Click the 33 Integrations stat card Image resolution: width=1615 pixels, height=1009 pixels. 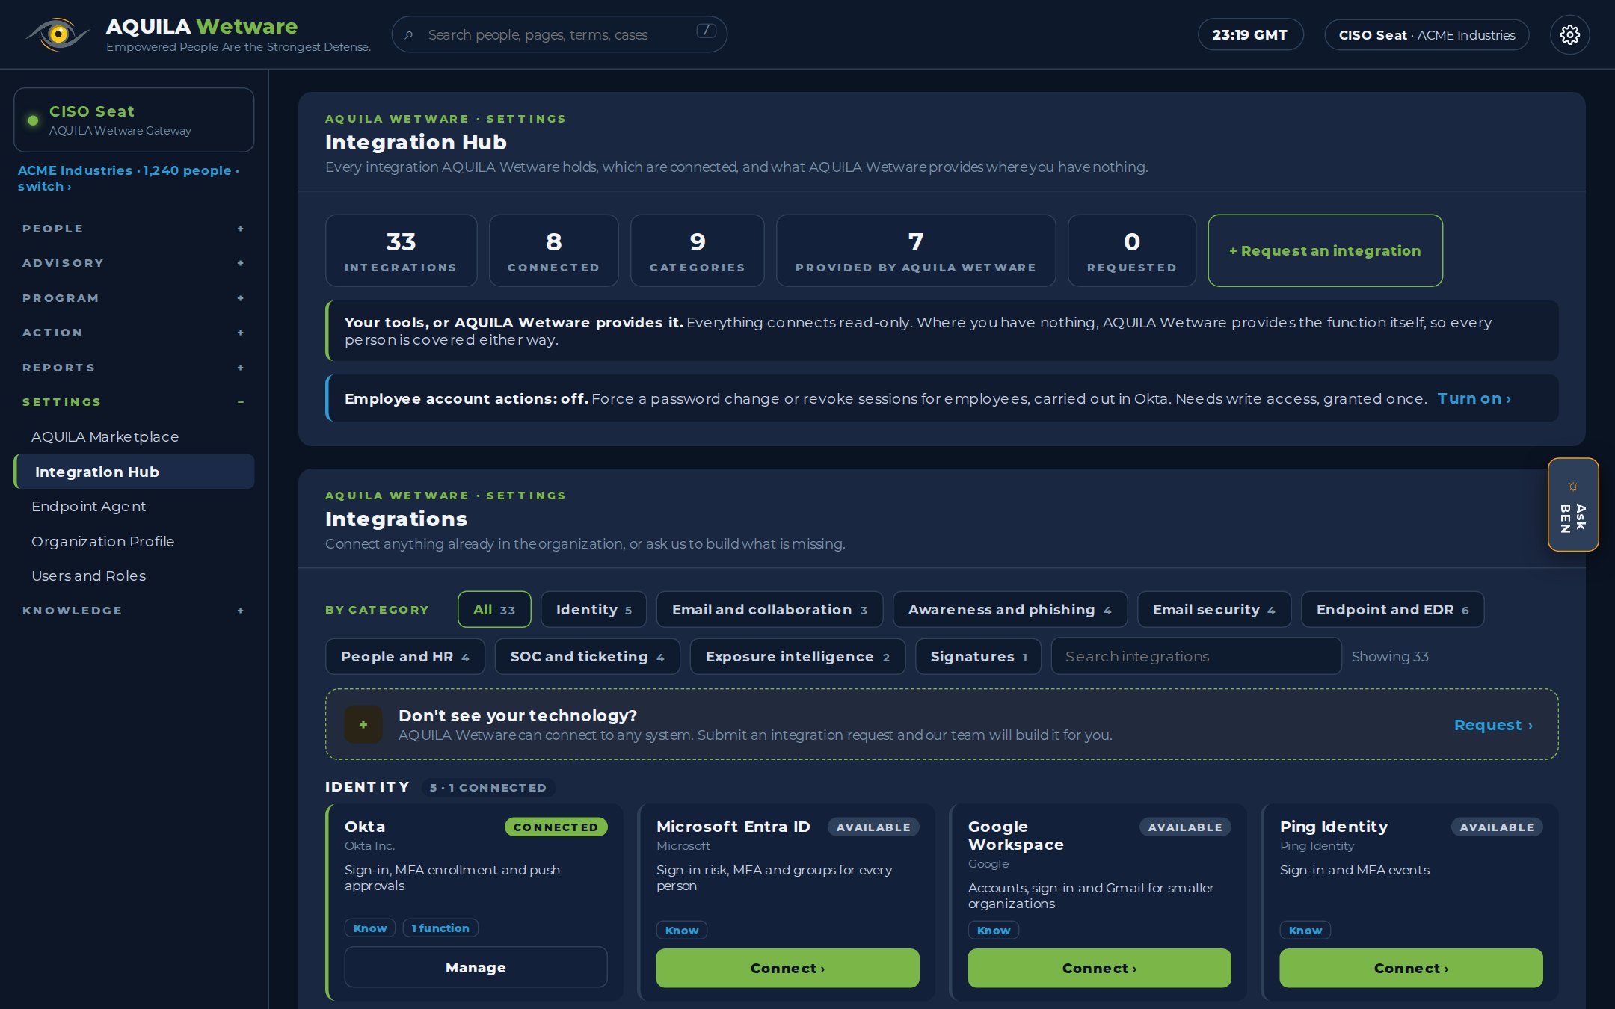pyautogui.click(x=401, y=250)
